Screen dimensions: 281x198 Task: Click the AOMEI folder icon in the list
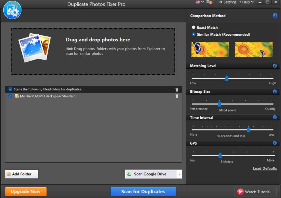click(x=17, y=96)
